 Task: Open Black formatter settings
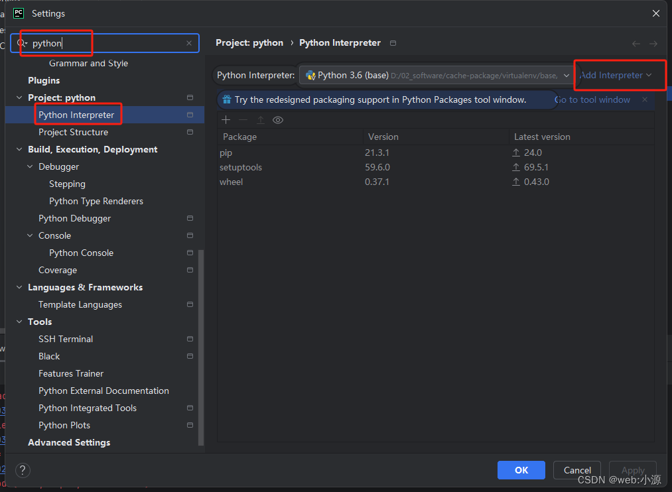coord(49,356)
